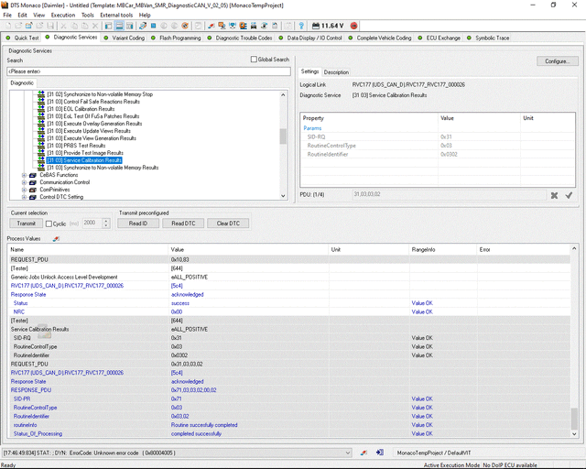Click the diagnostic services search field
The image size is (586, 469).
click(148, 71)
